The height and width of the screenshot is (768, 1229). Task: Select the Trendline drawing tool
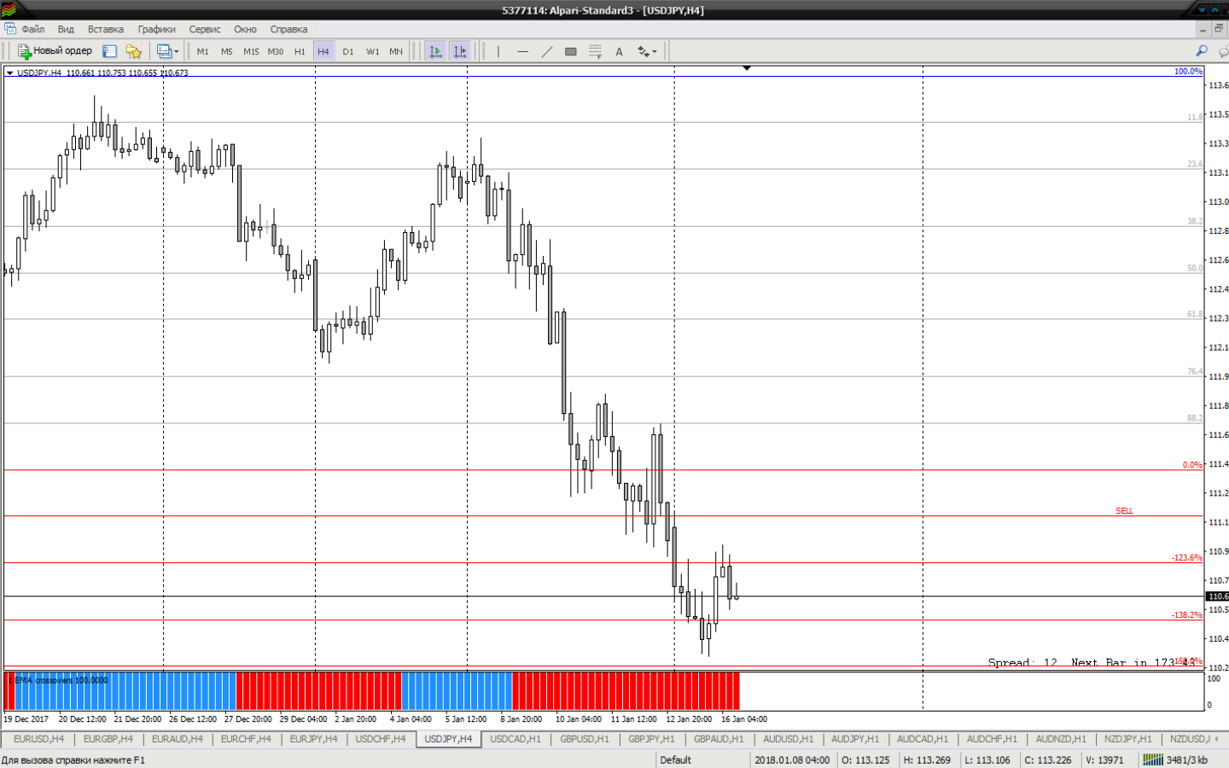click(546, 51)
